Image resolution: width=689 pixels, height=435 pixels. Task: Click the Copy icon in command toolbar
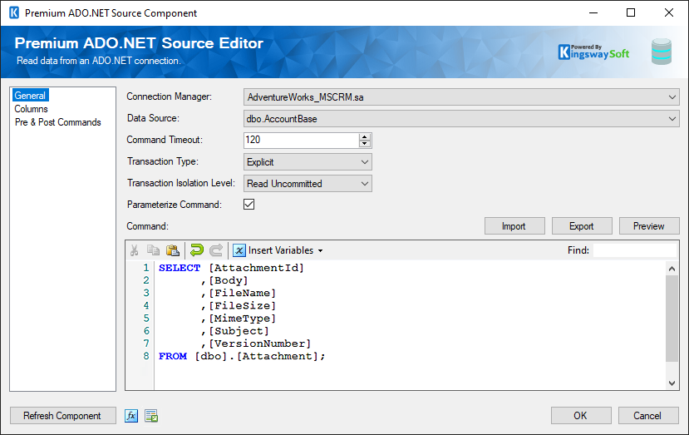click(153, 250)
